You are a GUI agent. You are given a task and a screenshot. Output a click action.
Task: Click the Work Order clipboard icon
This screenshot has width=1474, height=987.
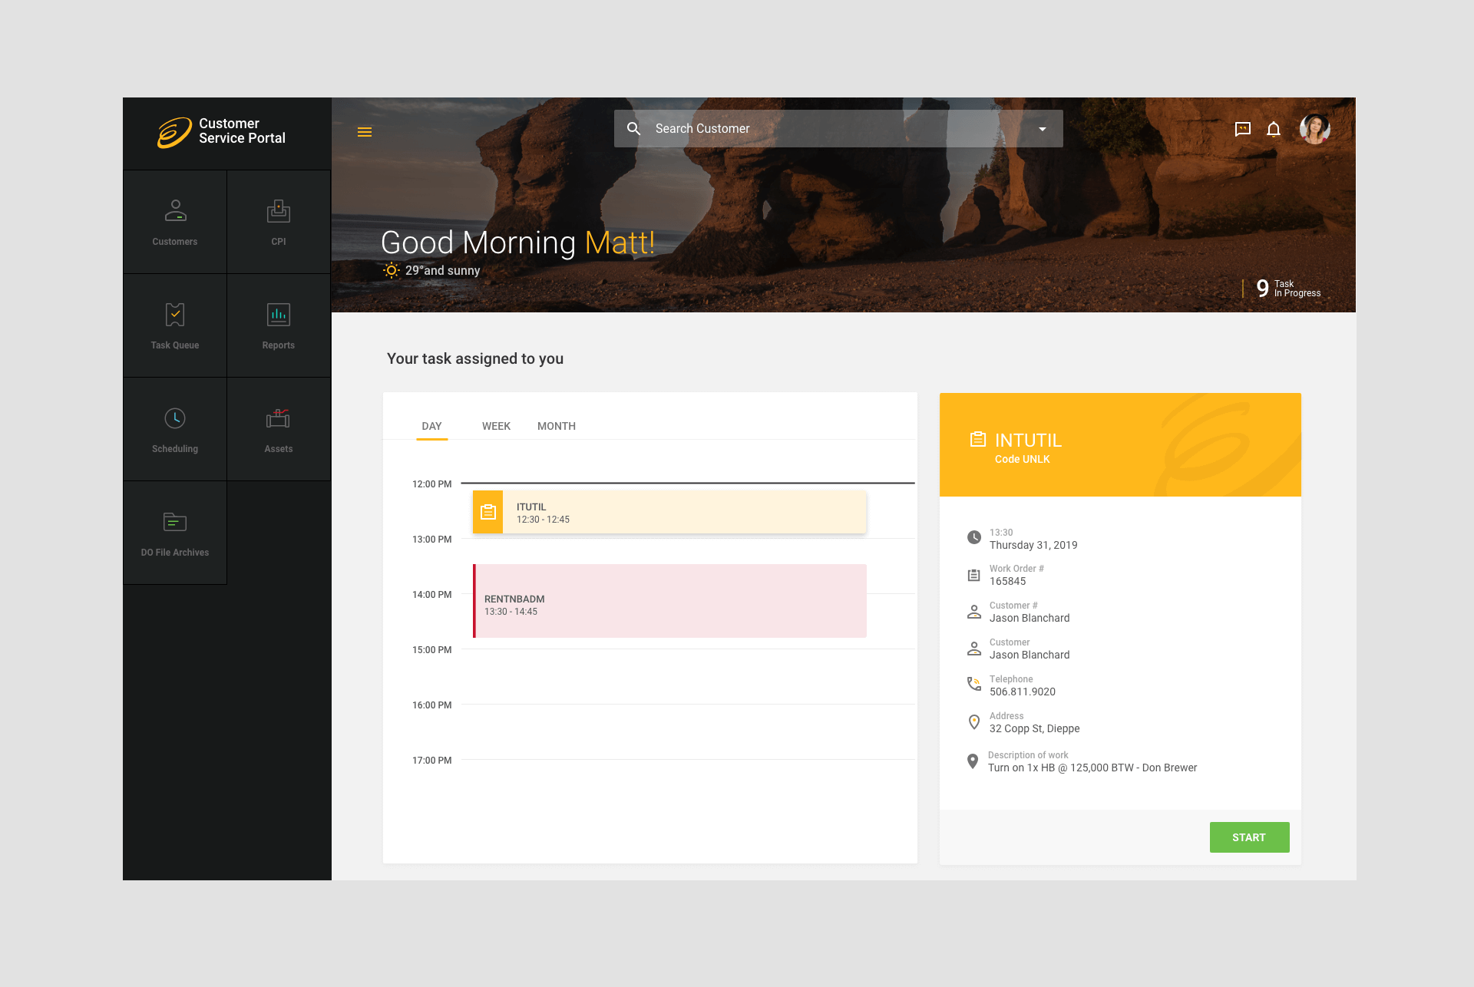[x=974, y=575]
